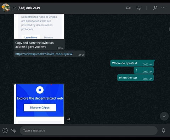Search within this chat

click(155, 8)
